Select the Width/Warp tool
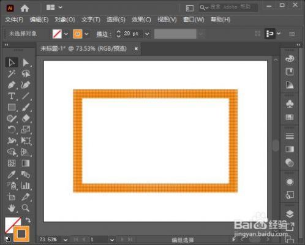 (12, 141)
